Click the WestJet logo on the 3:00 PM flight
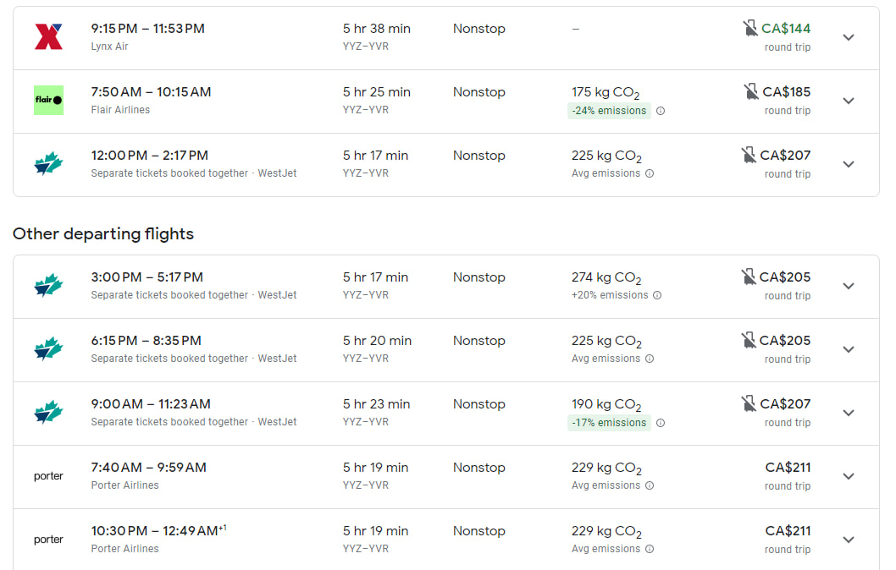 tap(48, 285)
